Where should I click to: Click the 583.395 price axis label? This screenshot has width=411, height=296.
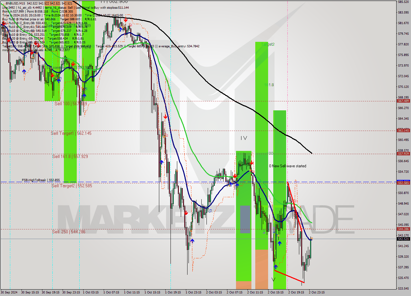(403, 13)
